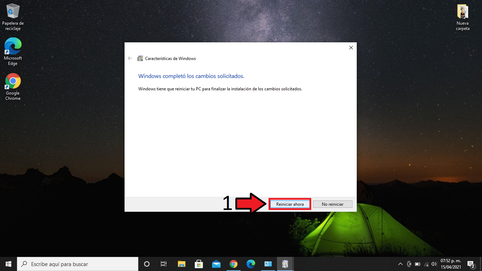Click the 'Escribe aquí para buscar' search box
482x271 pixels.
[78, 264]
